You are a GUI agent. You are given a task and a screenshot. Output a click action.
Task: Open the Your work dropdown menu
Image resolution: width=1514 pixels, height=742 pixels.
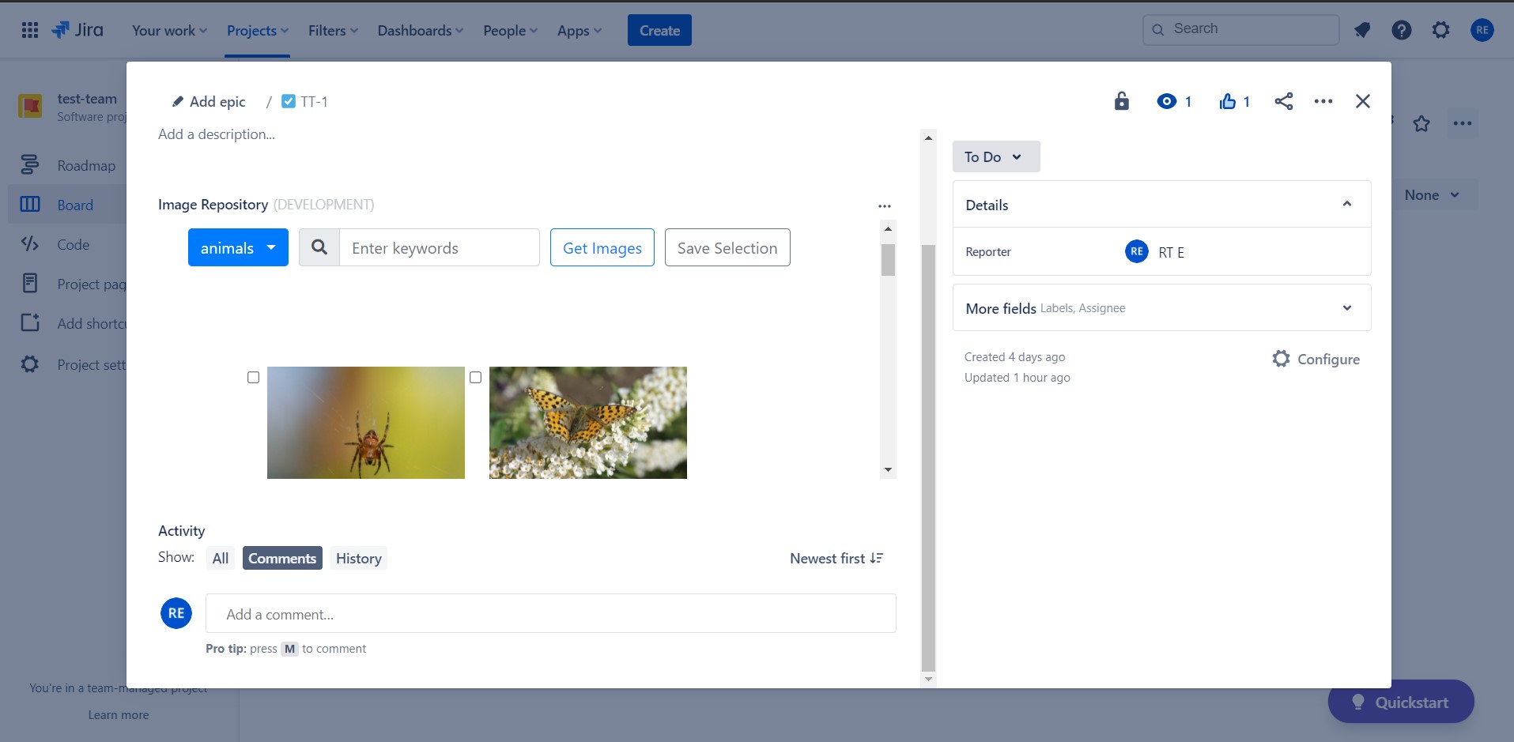(169, 30)
